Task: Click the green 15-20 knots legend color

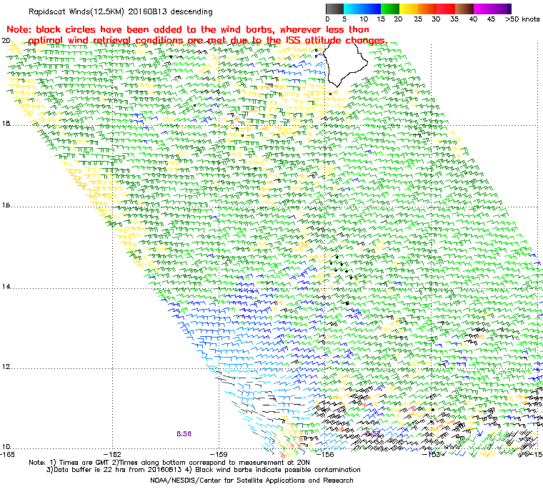Action: (390, 9)
